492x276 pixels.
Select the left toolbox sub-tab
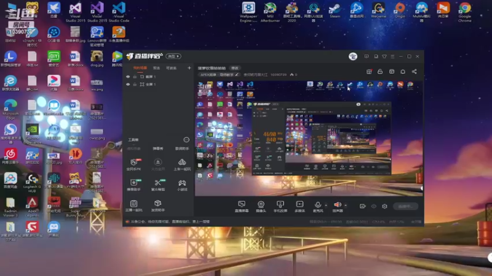133,148
